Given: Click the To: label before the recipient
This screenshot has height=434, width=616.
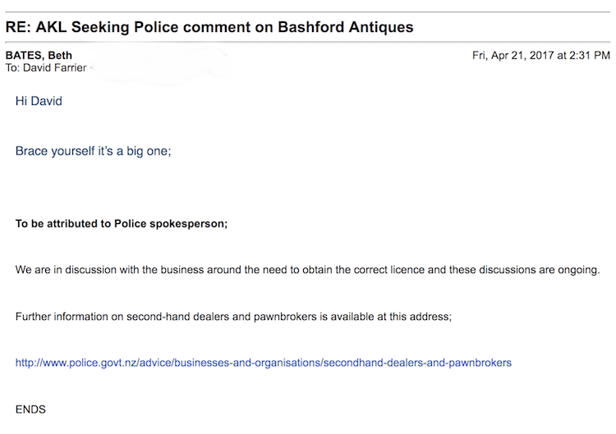Looking at the screenshot, I should click(13, 67).
